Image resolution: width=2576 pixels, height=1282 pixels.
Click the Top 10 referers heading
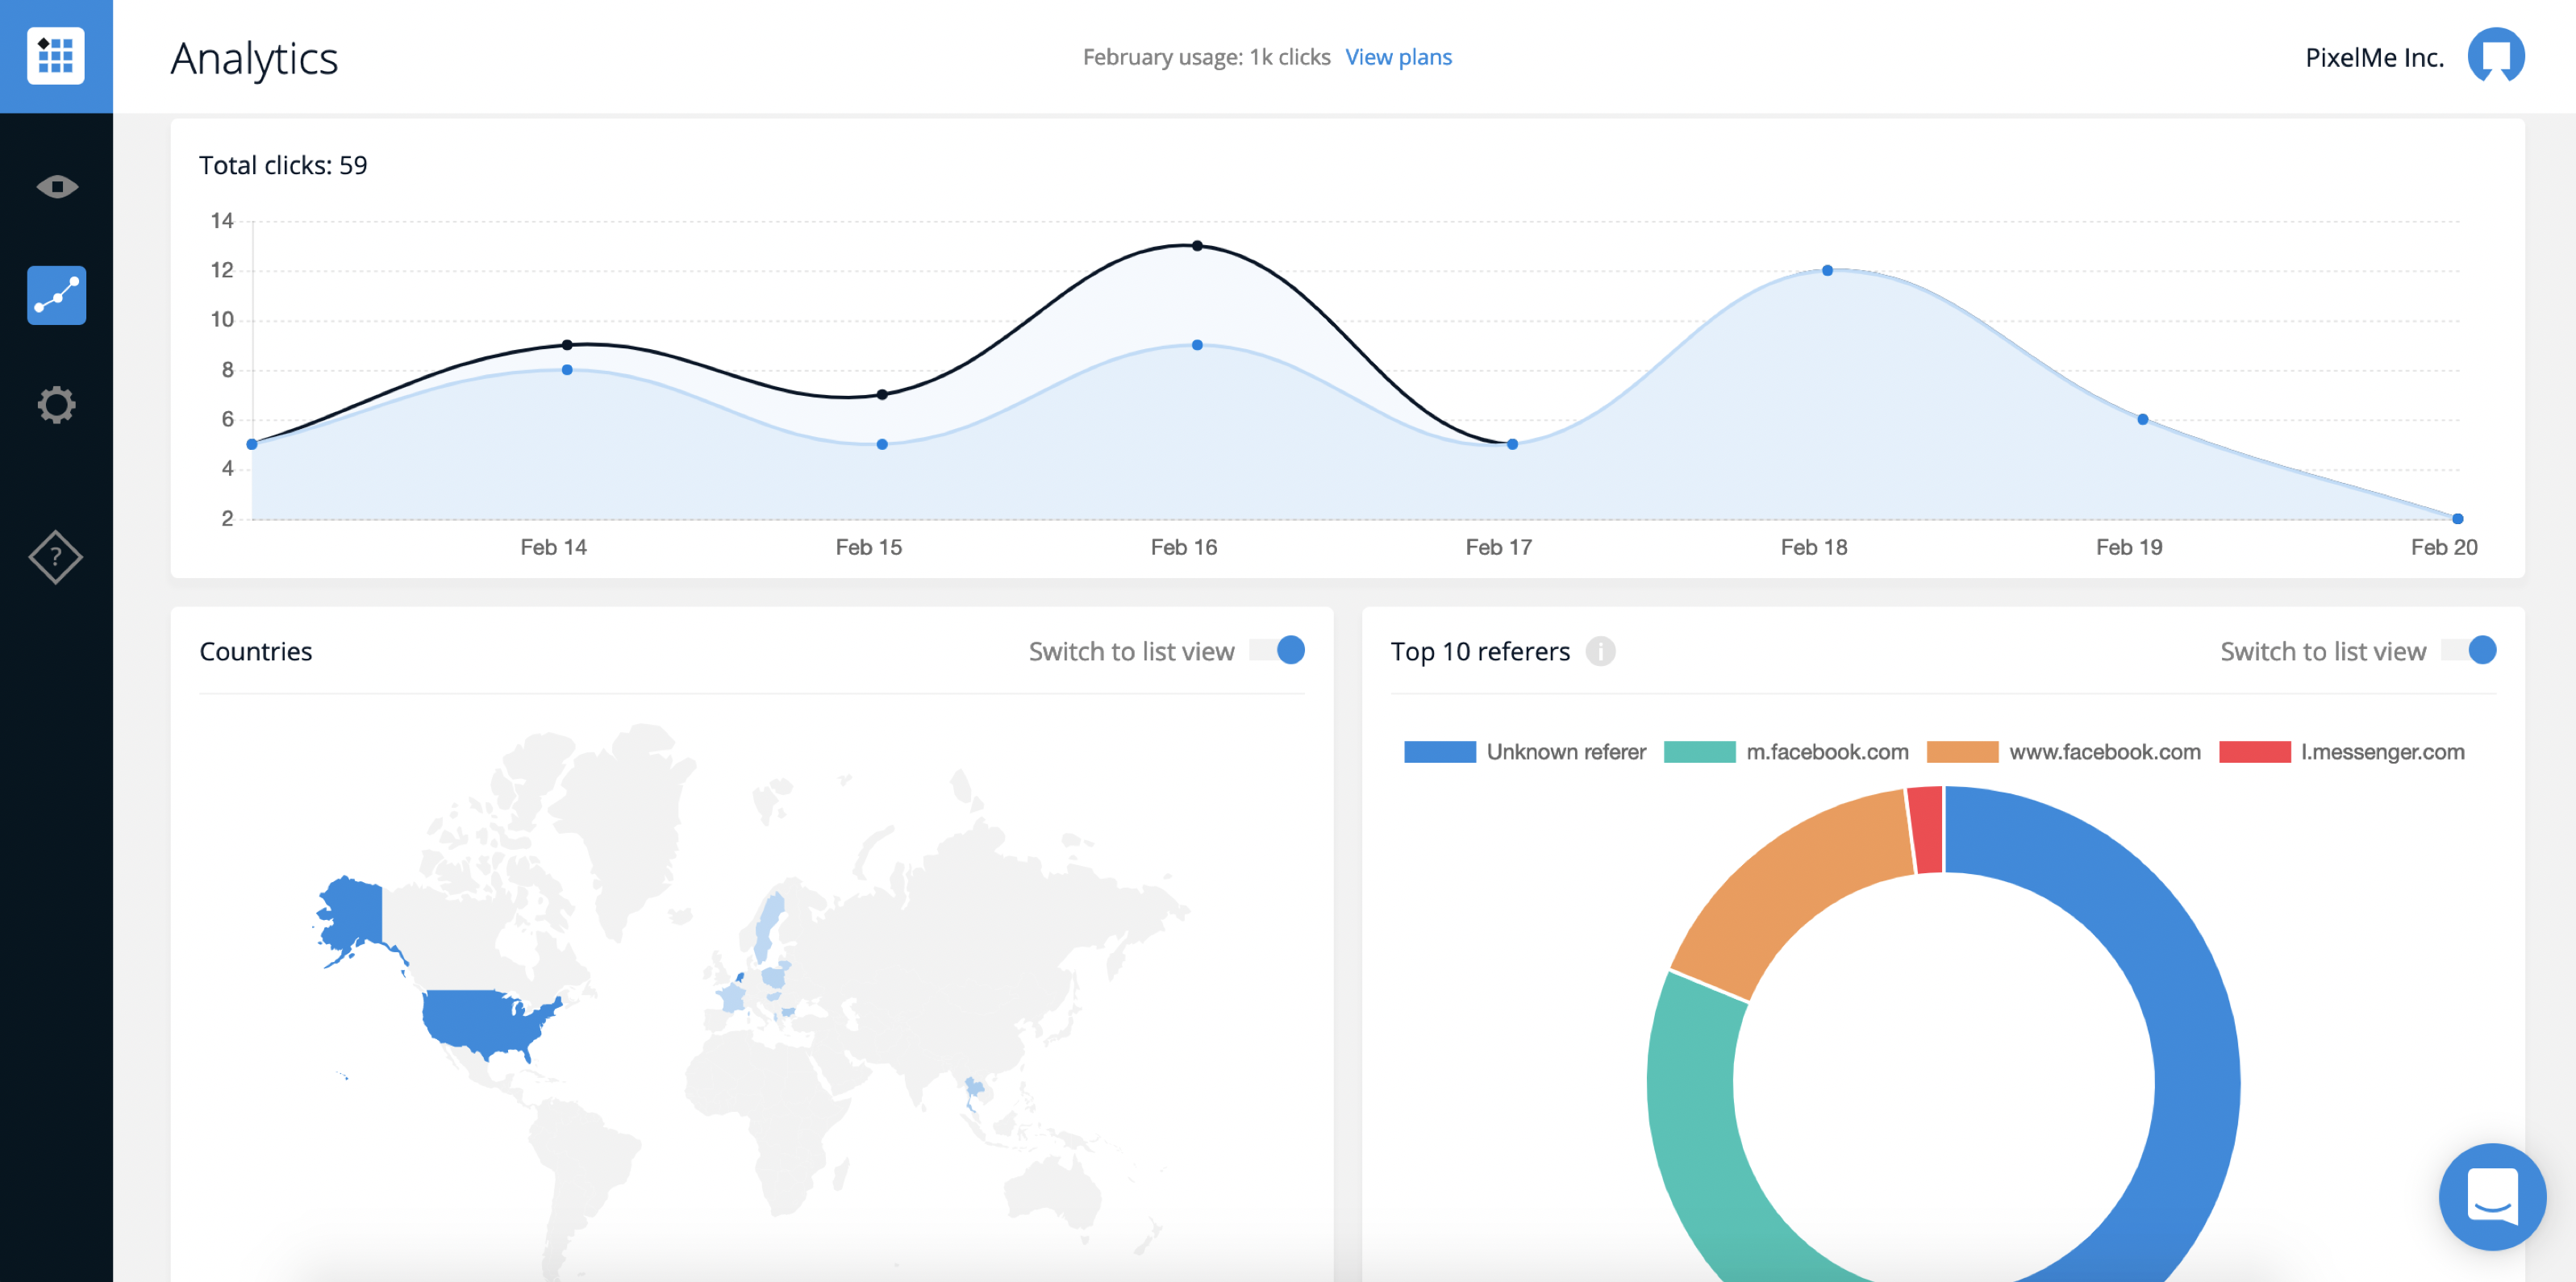point(1480,651)
